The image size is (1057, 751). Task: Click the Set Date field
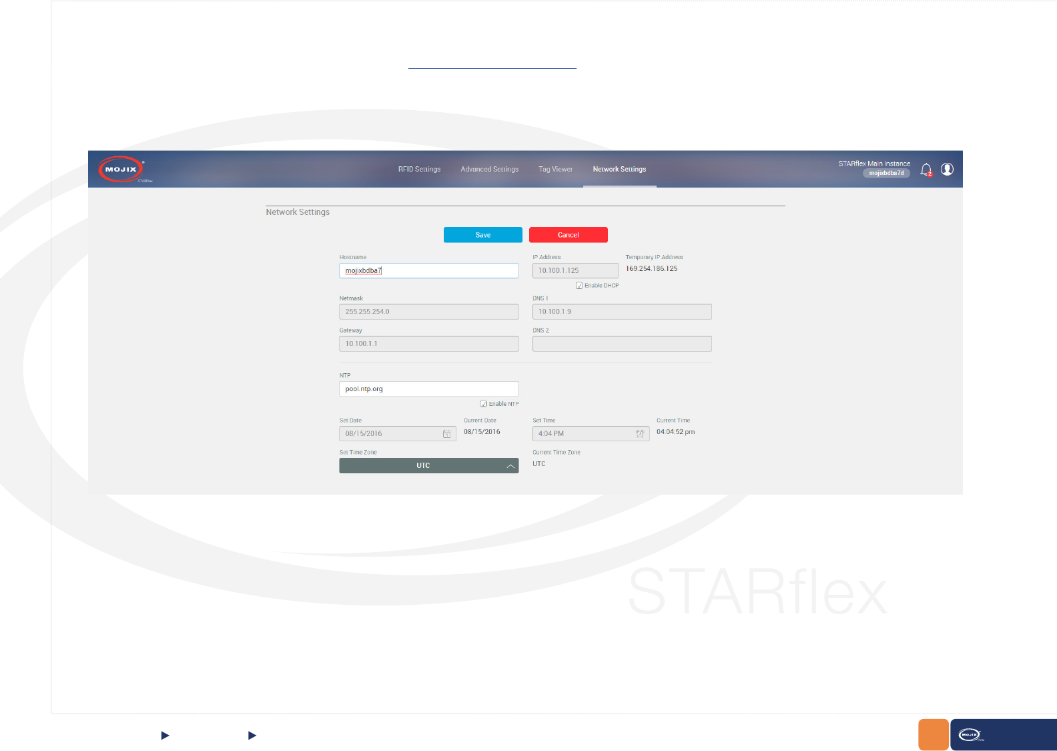pyautogui.click(x=398, y=434)
